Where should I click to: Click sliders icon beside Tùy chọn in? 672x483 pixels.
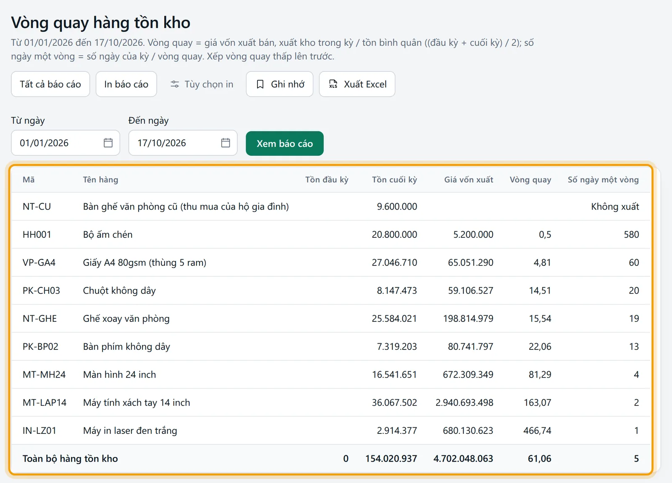point(175,84)
